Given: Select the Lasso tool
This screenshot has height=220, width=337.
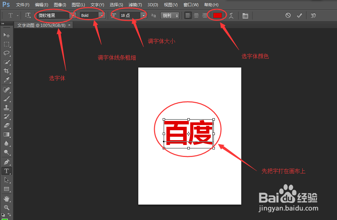Looking at the screenshot, I should click(7, 53).
